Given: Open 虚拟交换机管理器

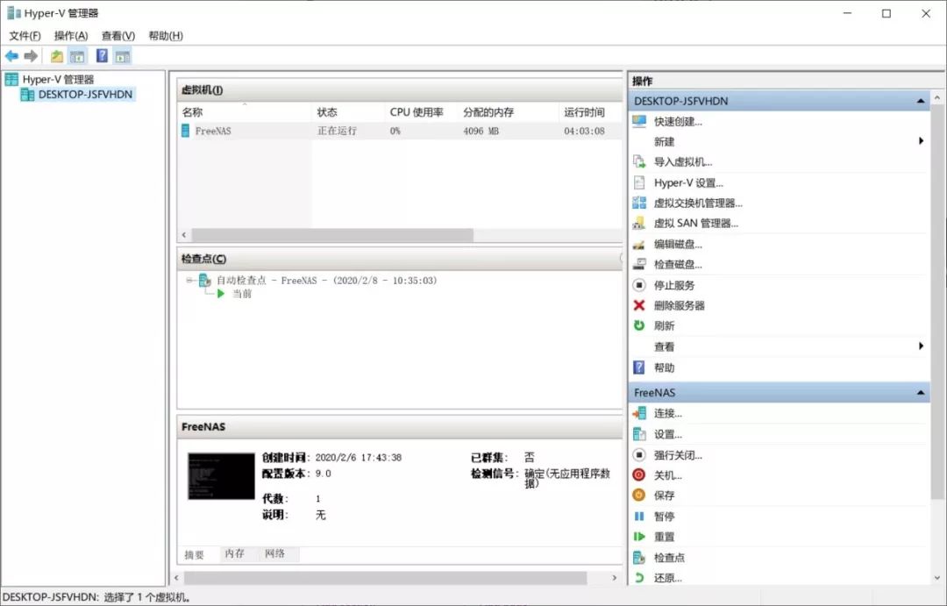Looking at the screenshot, I should point(698,203).
